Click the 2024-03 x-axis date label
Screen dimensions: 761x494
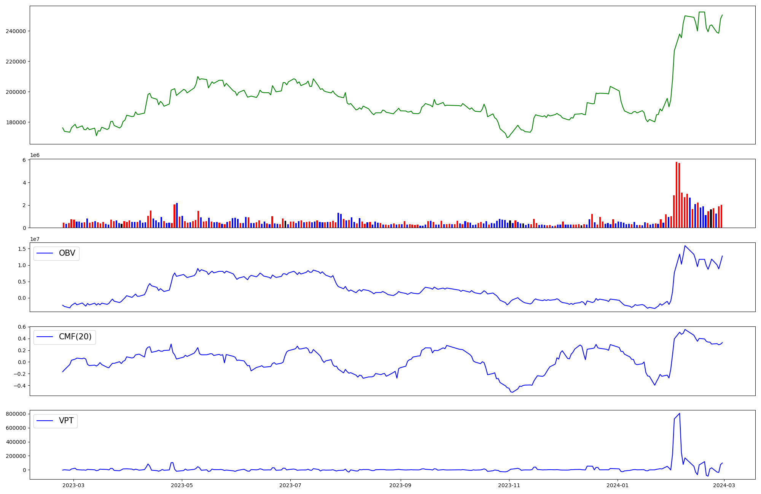pos(724,485)
